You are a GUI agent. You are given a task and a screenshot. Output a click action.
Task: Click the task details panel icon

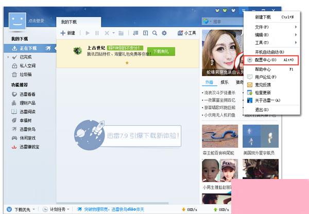click(x=145, y=33)
